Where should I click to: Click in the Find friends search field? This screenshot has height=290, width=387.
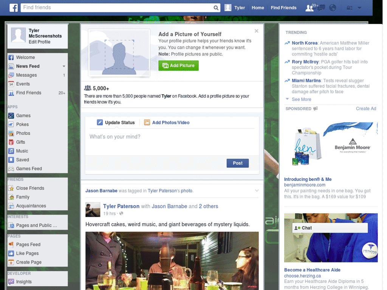[x=117, y=8]
